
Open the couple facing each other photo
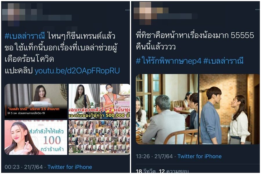point(230,109)
